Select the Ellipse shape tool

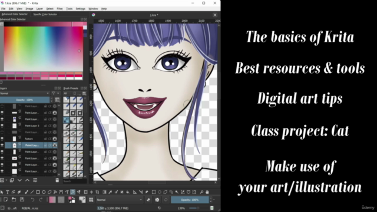point(44,192)
